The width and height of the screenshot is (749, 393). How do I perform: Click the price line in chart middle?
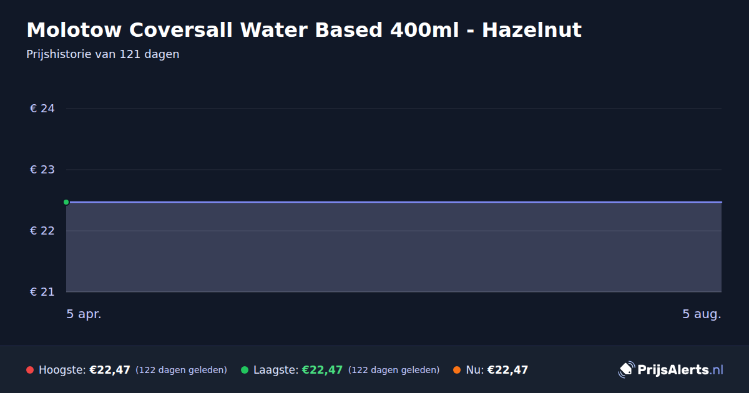[x=394, y=202]
